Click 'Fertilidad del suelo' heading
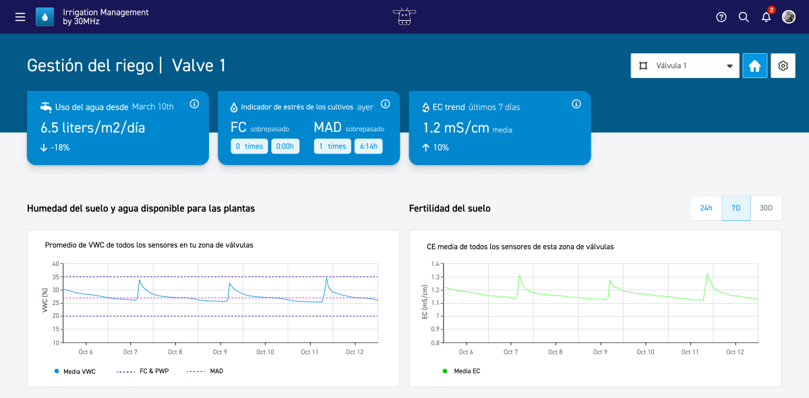This screenshot has height=398, width=809. (450, 208)
